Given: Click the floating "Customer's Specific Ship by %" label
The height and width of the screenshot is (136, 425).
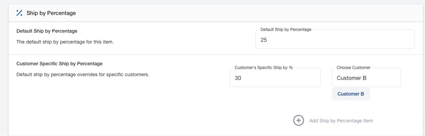Looking at the screenshot, I should tap(264, 68).
